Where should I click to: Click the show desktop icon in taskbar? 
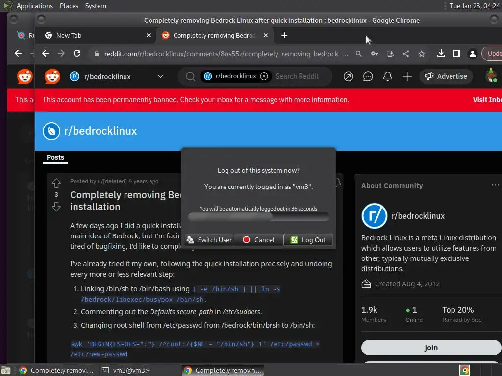point(6,370)
